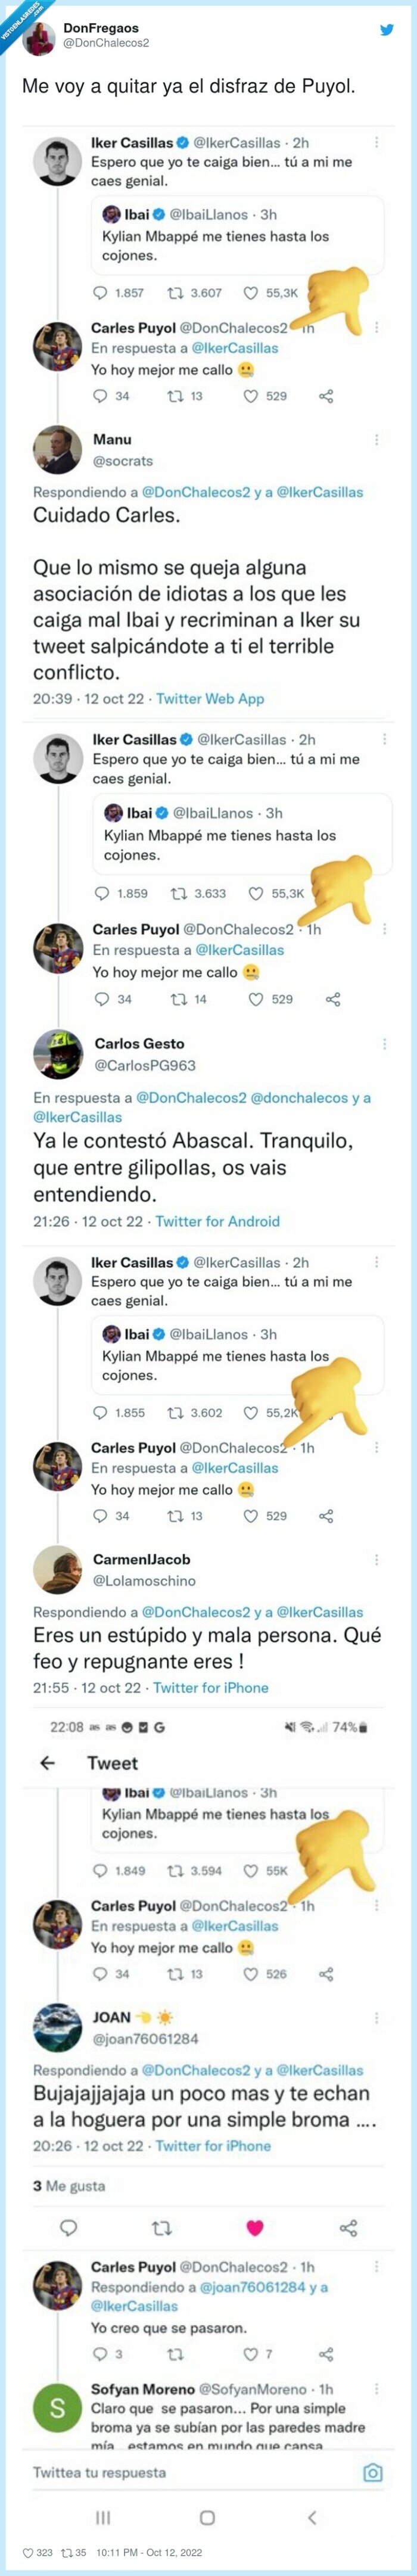The image size is (417, 2576).
Task: Open more options on Carlos Gesto's tweet
Action: click(x=384, y=1044)
